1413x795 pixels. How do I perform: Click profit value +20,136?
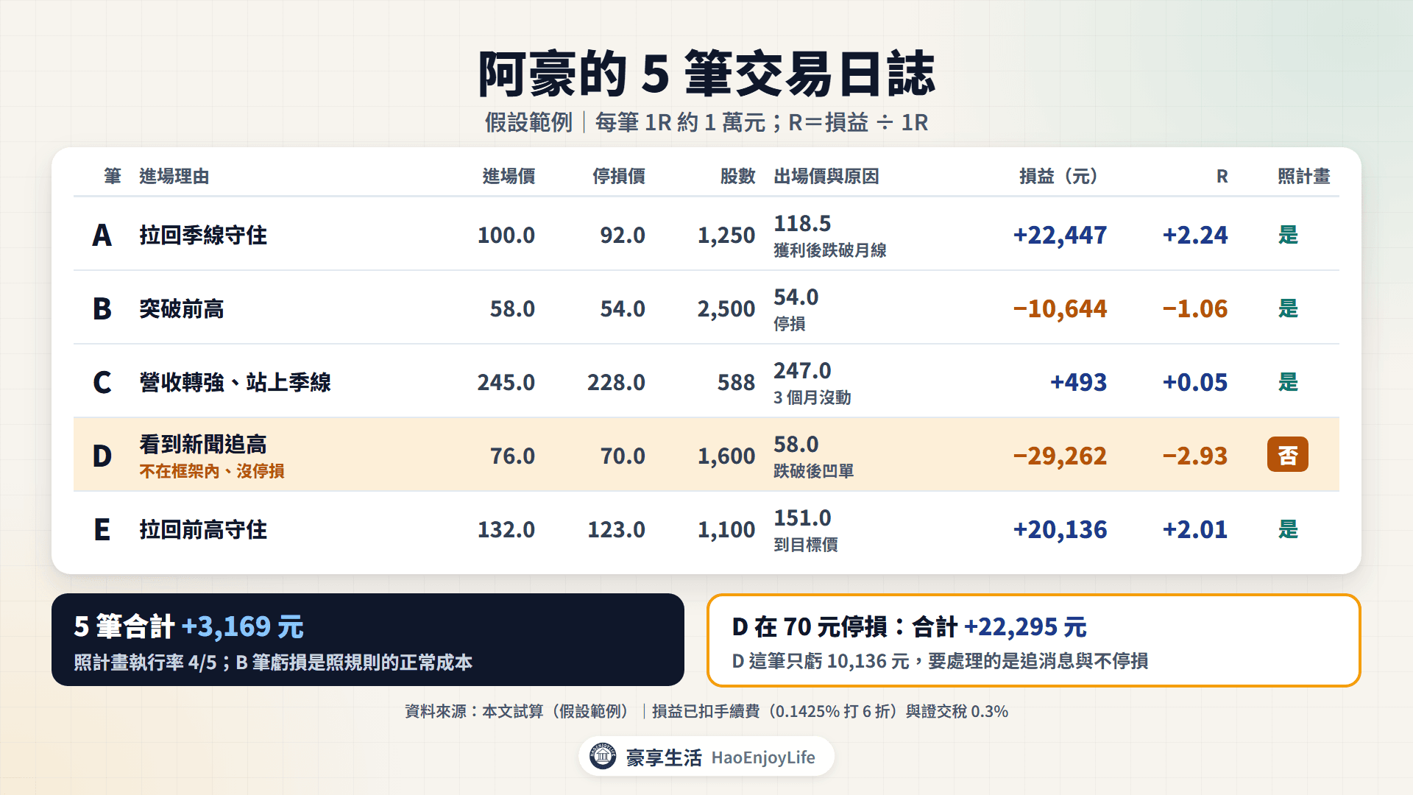tap(1060, 529)
